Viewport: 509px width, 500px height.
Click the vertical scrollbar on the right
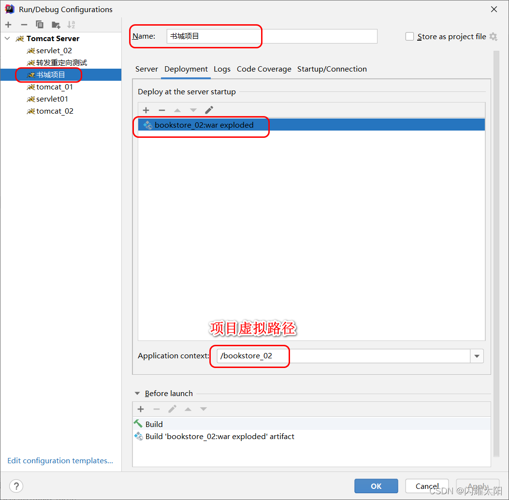point(496,253)
